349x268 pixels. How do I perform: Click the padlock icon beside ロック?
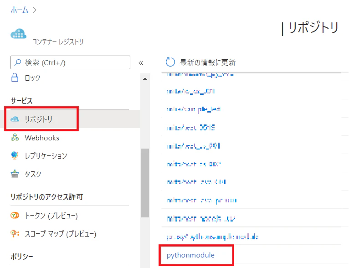click(x=15, y=77)
